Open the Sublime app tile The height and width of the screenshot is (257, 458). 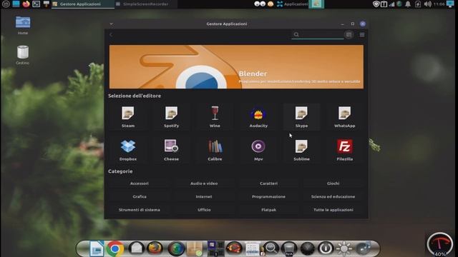301,150
